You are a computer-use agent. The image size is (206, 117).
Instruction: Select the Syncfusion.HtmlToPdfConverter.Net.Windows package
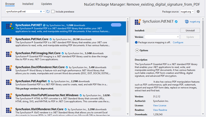click(x=64, y=98)
